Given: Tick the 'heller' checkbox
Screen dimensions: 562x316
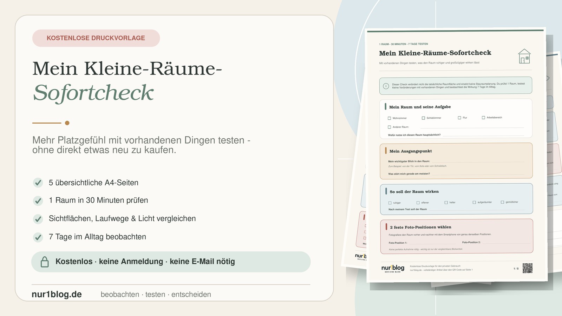Looking at the screenshot, I should tap(446, 203).
